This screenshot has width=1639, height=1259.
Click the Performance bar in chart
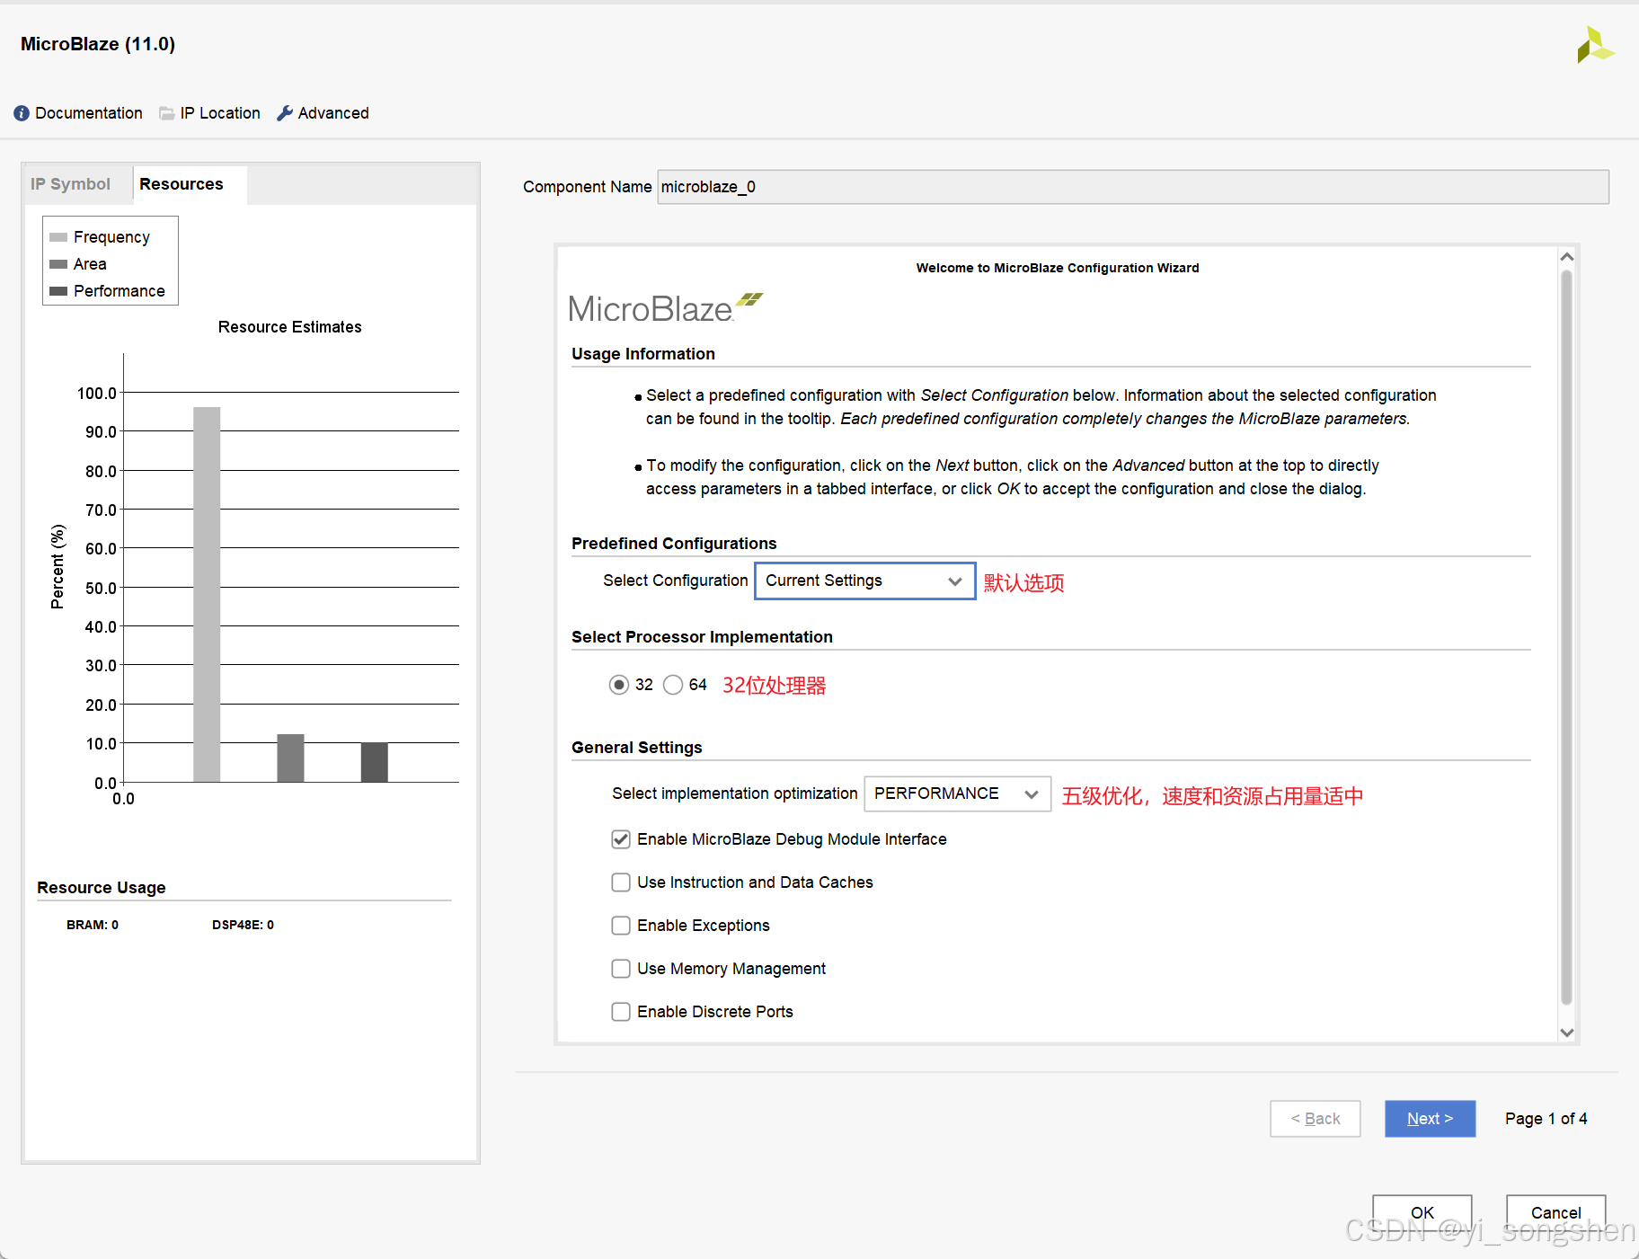tap(375, 762)
